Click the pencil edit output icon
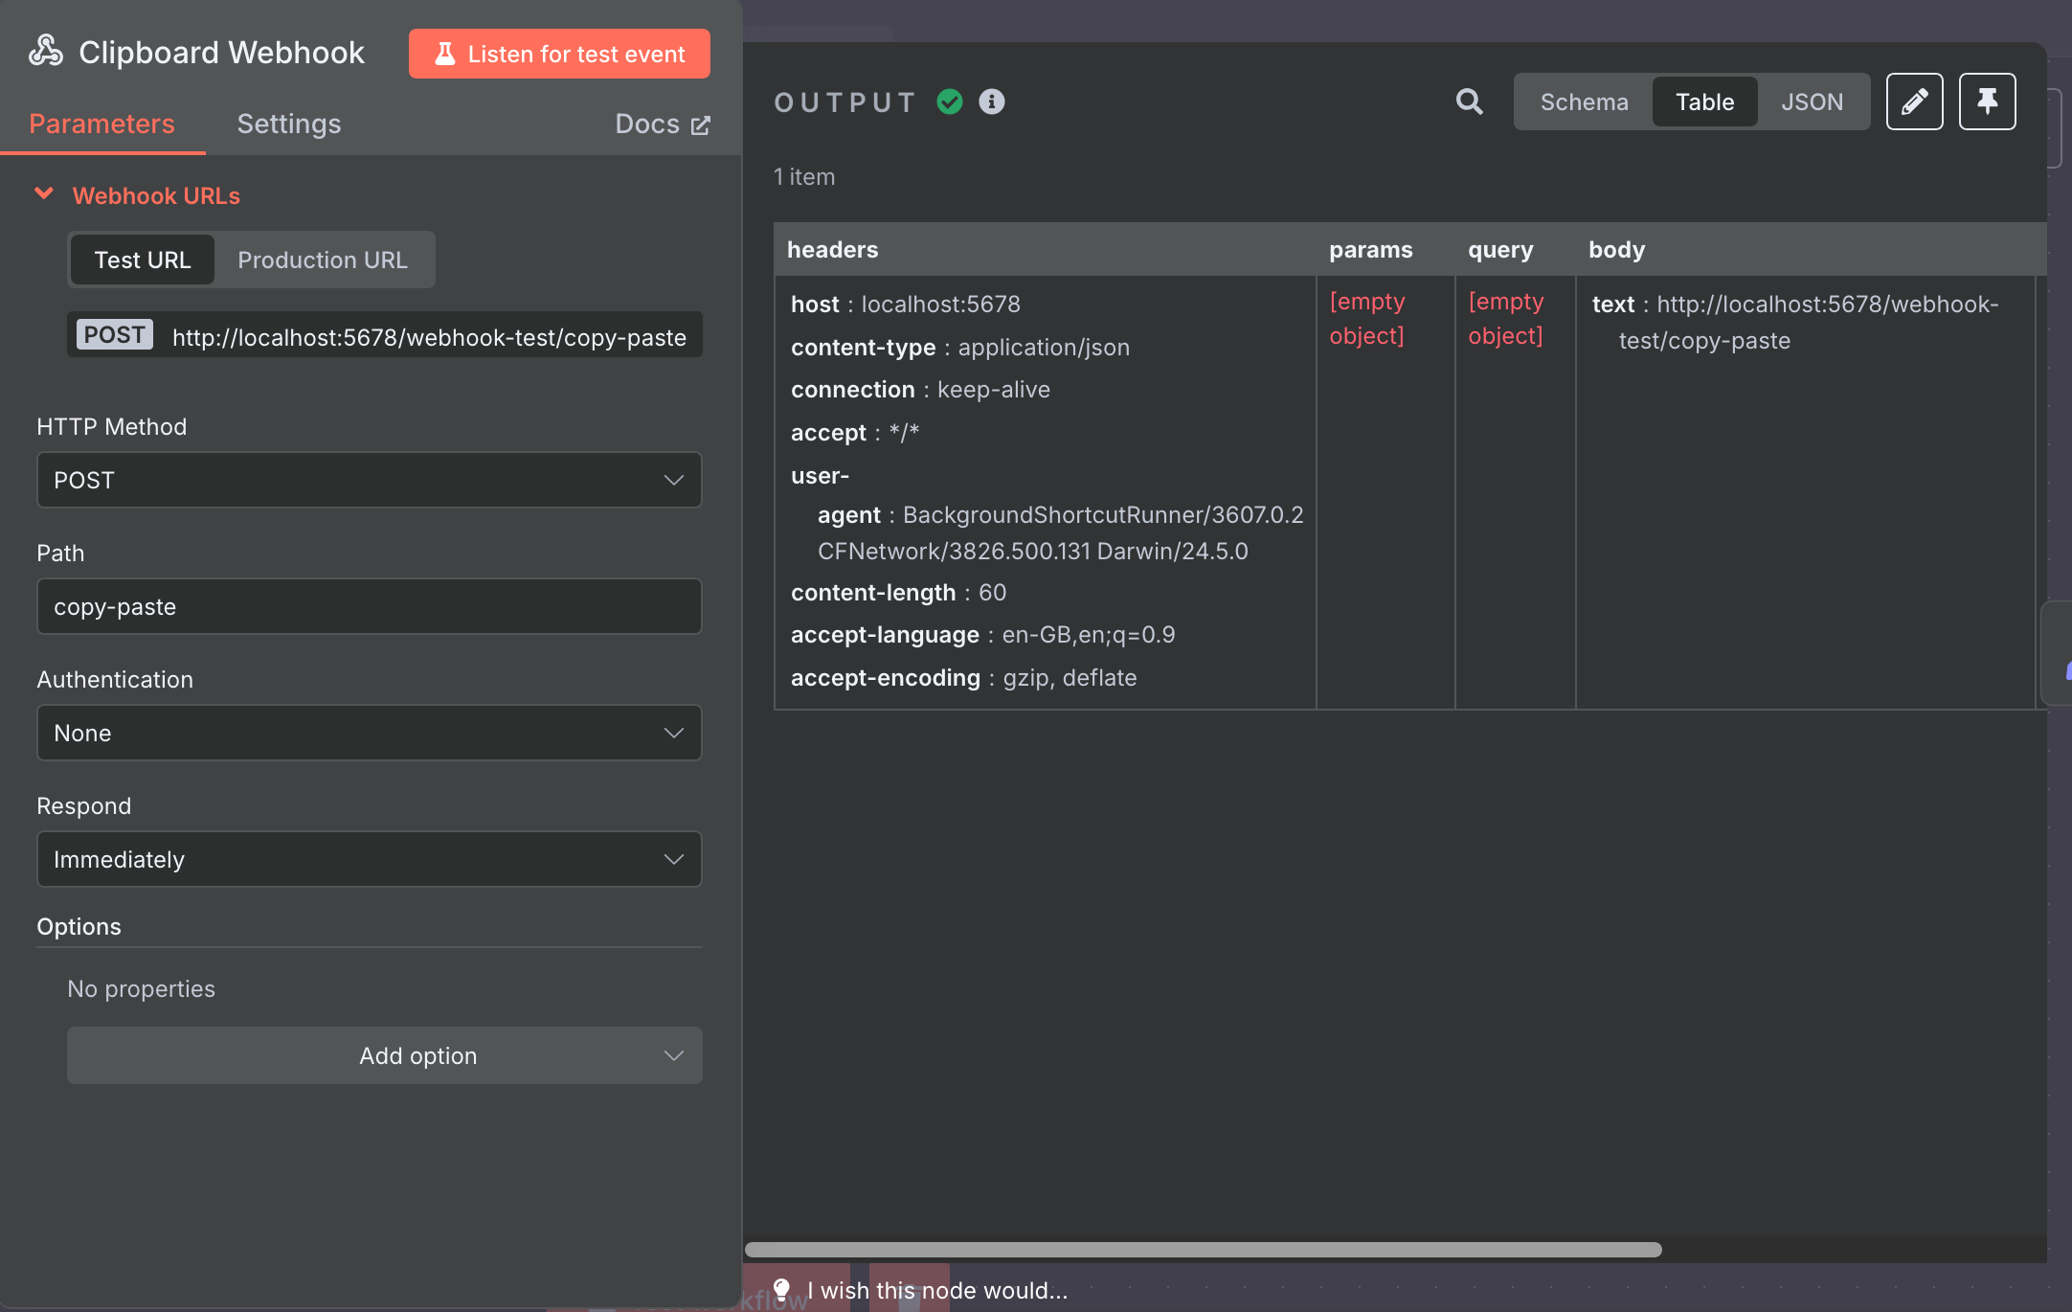The height and width of the screenshot is (1312, 2072). 1914,102
